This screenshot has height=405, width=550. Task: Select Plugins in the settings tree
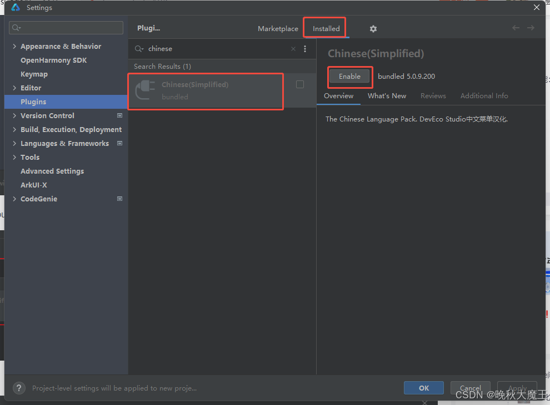pos(66,102)
